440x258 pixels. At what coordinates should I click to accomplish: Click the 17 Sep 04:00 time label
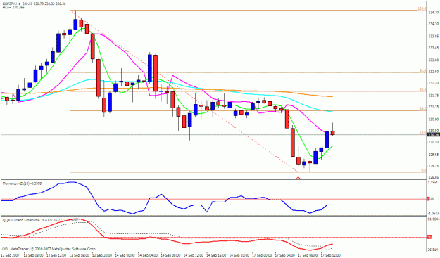tap(285, 255)
